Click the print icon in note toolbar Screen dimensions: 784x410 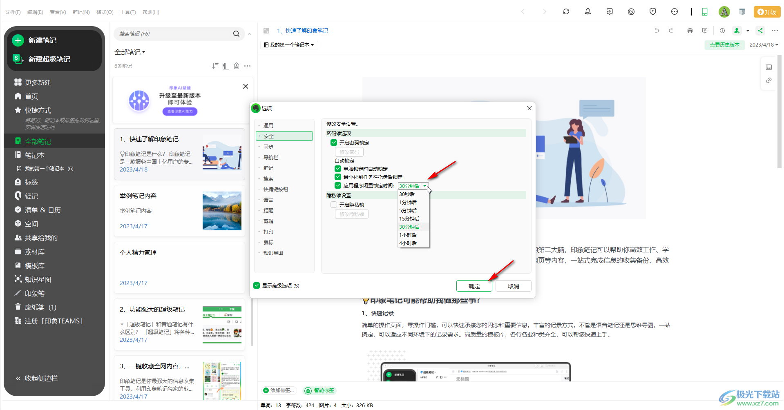point(690,31)
